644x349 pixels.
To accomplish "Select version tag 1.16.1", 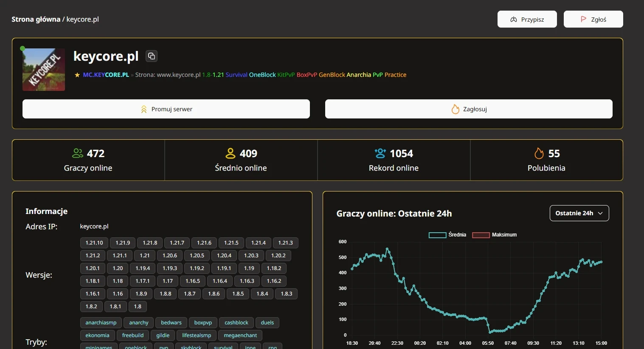I will click(x=93, y=294).
